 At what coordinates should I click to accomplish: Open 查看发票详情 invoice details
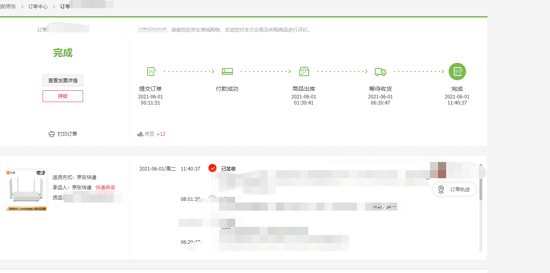point(63,81)
